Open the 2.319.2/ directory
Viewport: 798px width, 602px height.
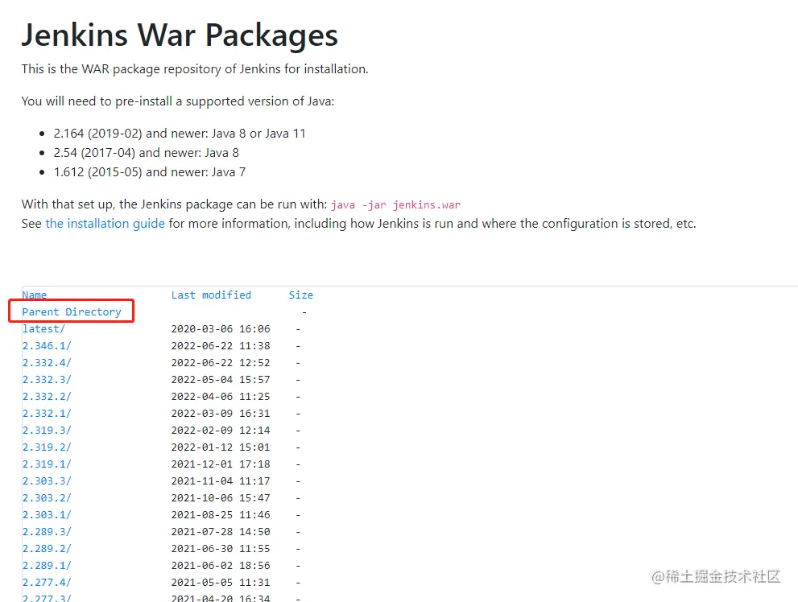(47, 447)
